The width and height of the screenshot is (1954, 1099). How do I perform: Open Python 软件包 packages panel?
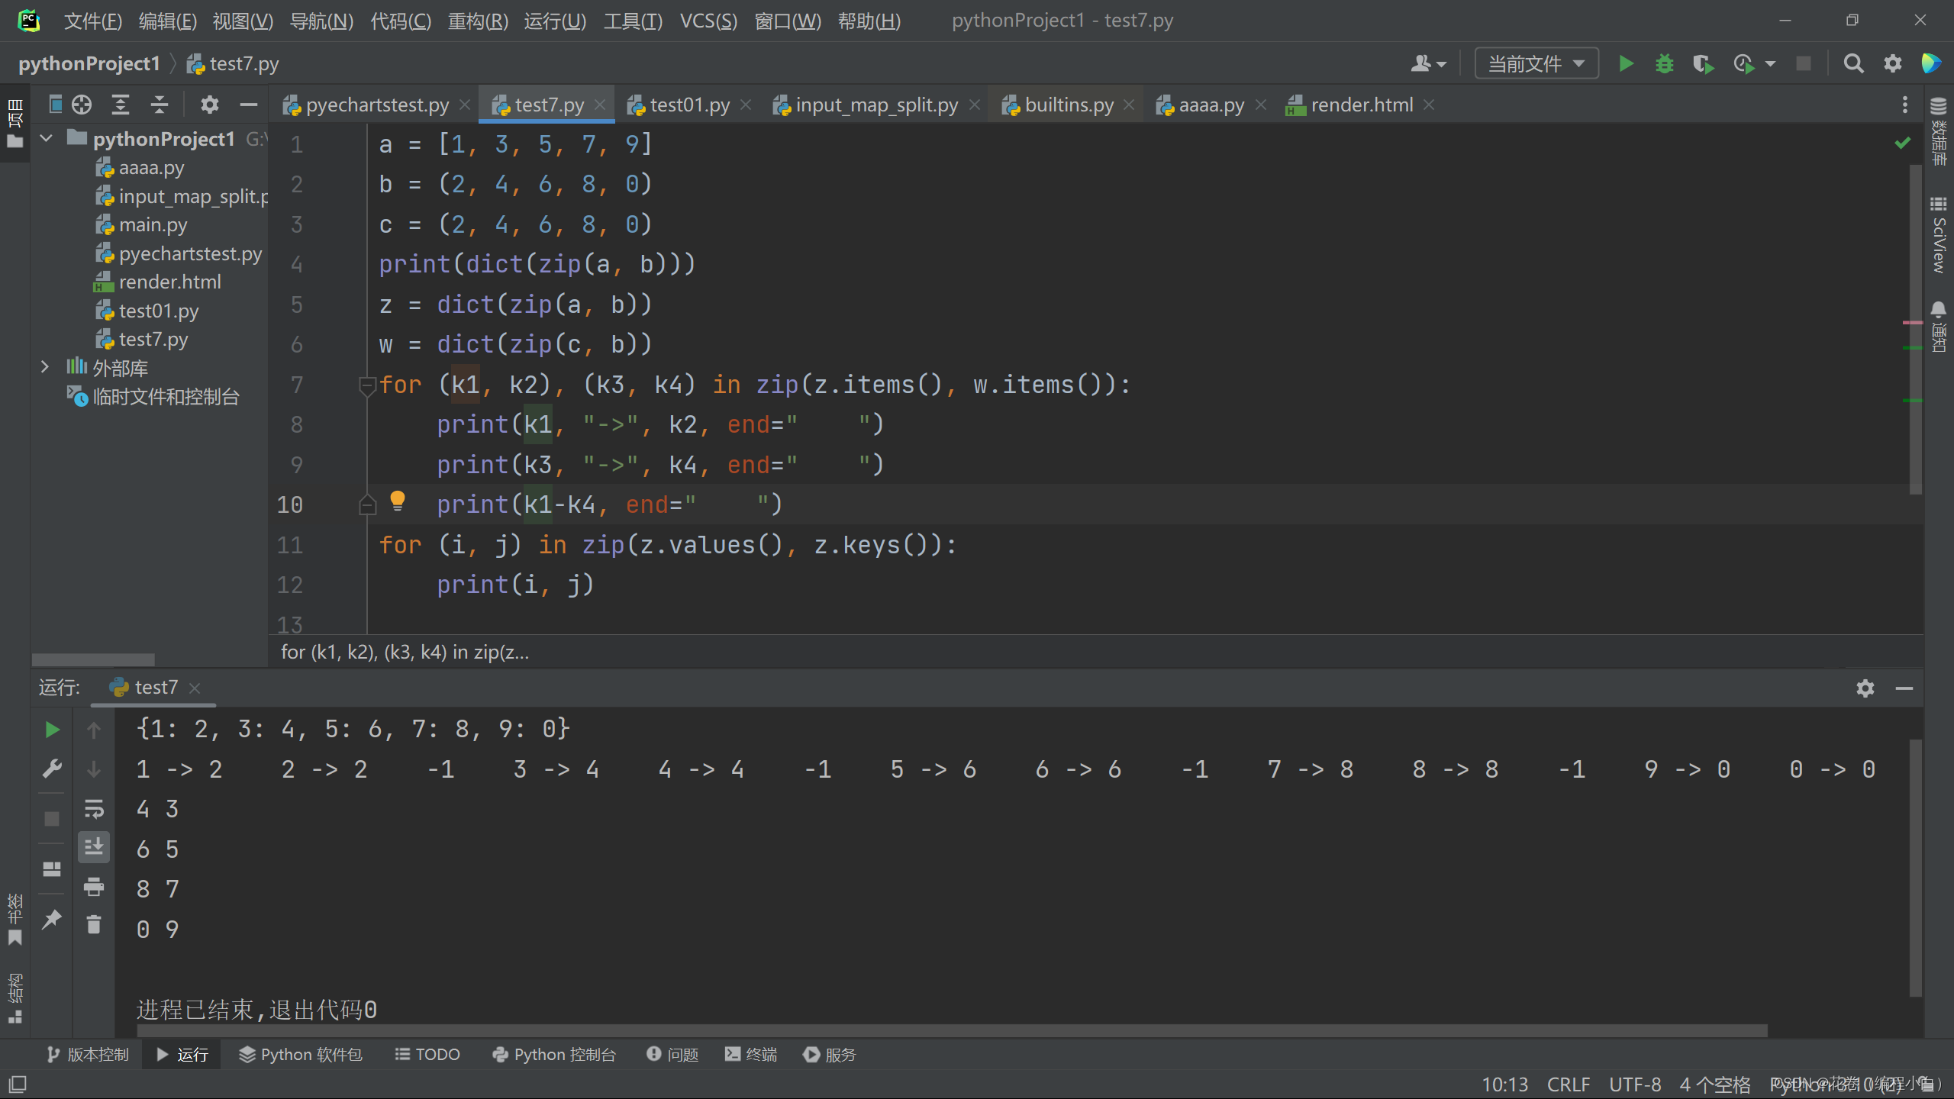coord(301,1055)
